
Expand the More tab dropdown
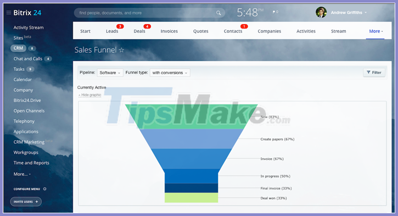tap(375, 31)
